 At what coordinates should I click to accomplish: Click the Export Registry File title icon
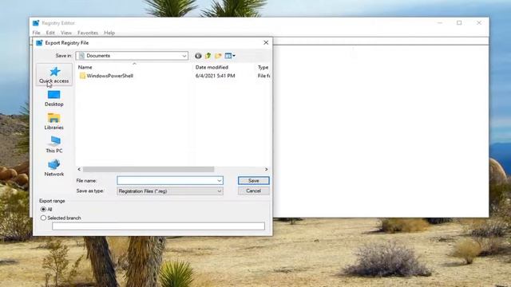39,43
